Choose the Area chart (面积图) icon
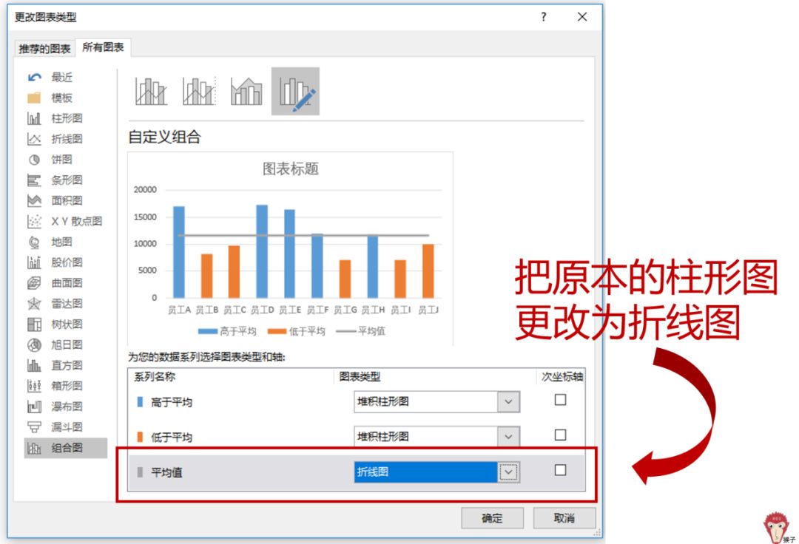The height and width of the screenshot is (544, 799). 34,200
